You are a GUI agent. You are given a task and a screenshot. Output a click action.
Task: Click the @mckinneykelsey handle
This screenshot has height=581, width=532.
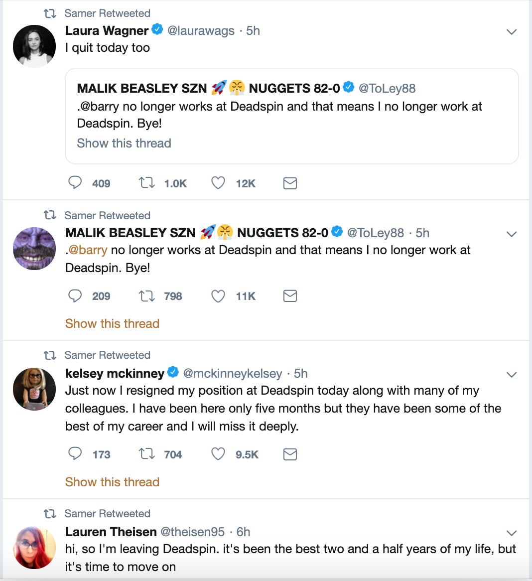(x=232, y=374)
